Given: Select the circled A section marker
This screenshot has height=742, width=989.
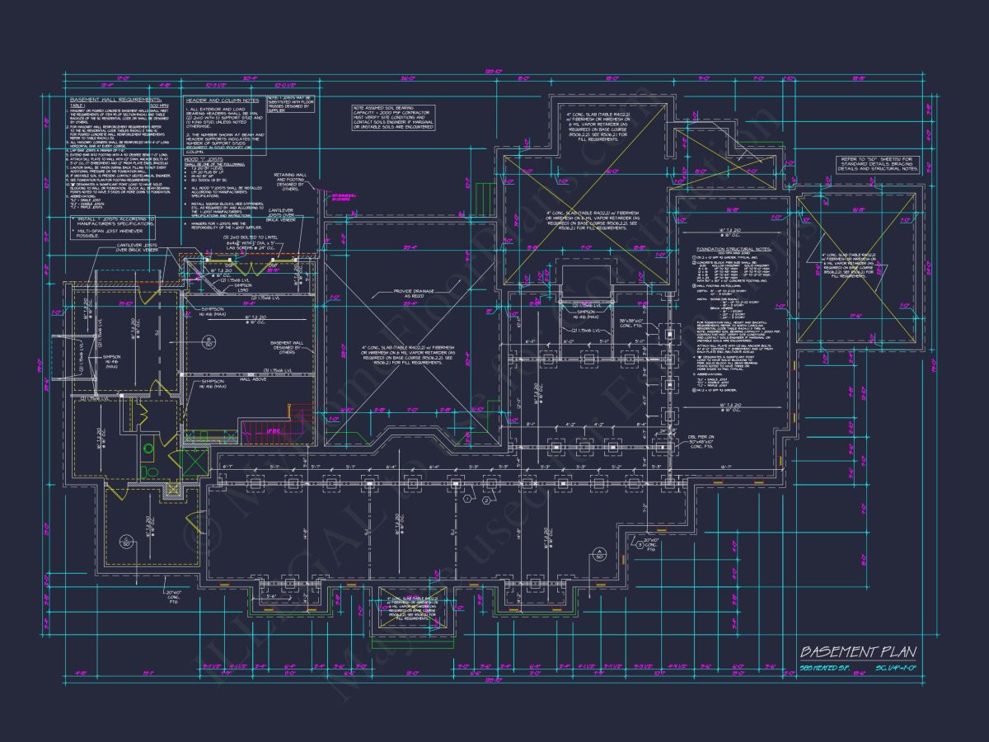Looking at the screenshot, I should (x=599, y=552).
